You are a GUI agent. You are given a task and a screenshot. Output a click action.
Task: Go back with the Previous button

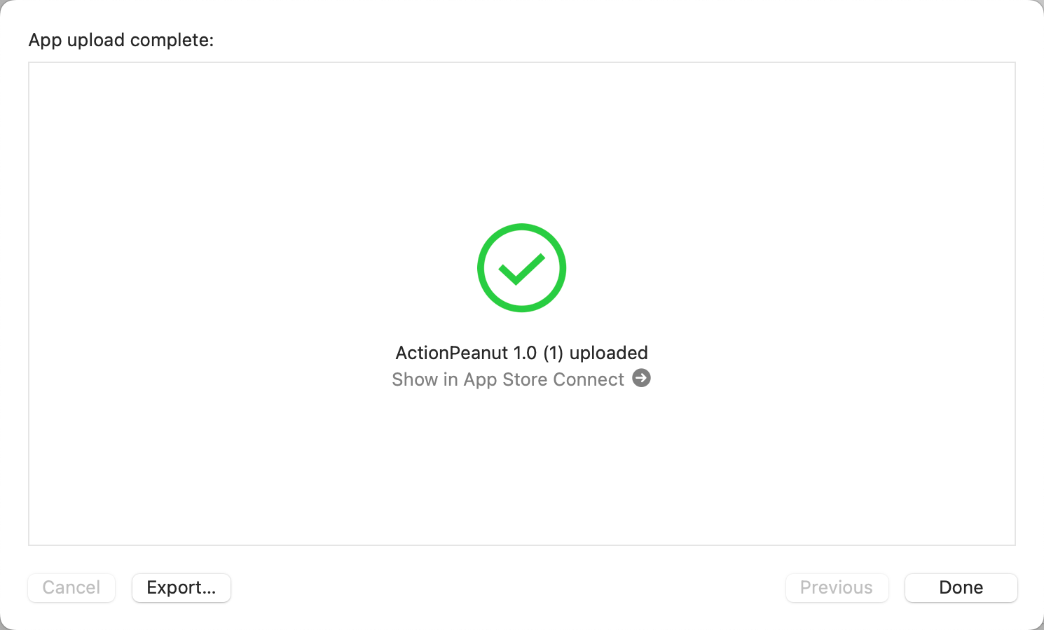(x=837, y=587)
